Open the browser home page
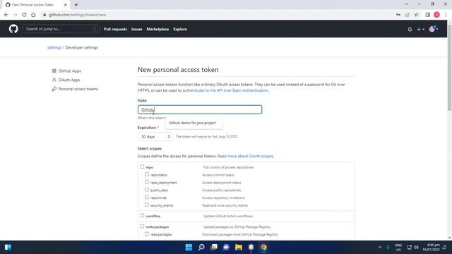The height and width of the screenshot is (254, 452). pos(33,15)
